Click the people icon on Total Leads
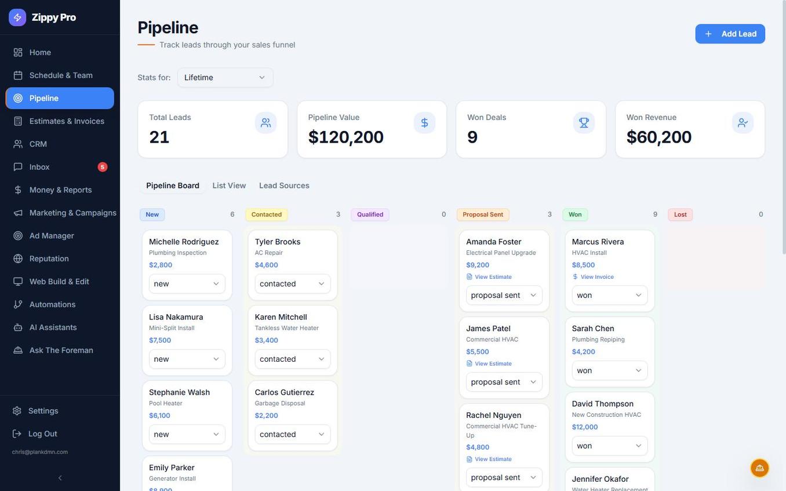 tap(265, 123)
